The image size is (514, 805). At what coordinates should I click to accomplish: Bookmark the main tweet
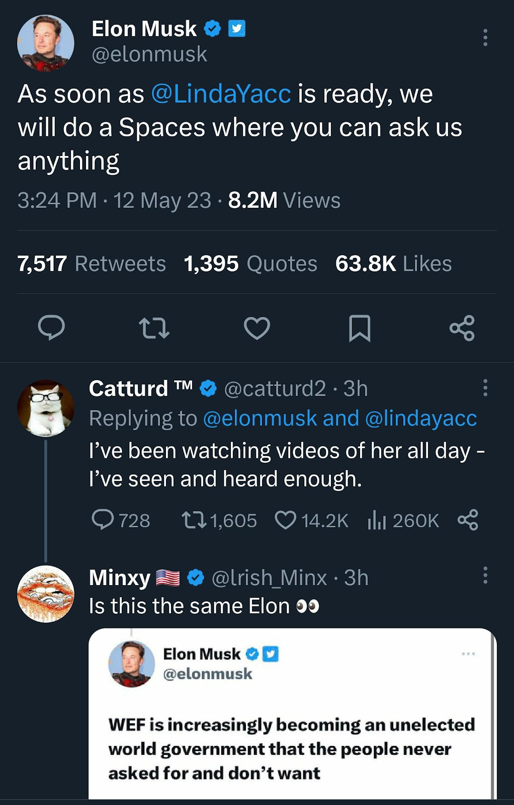click(x=360, y=328)
